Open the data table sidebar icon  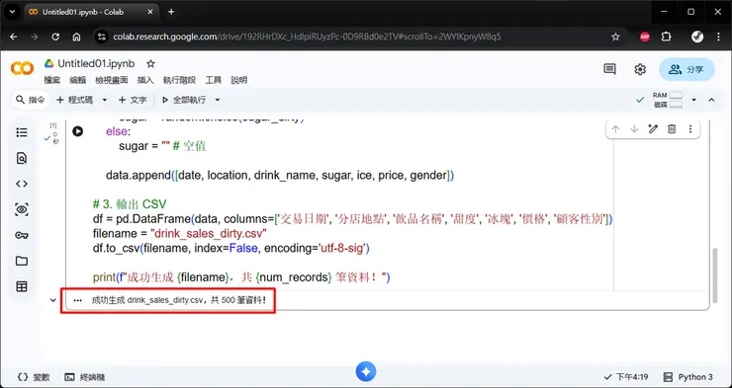22,286
